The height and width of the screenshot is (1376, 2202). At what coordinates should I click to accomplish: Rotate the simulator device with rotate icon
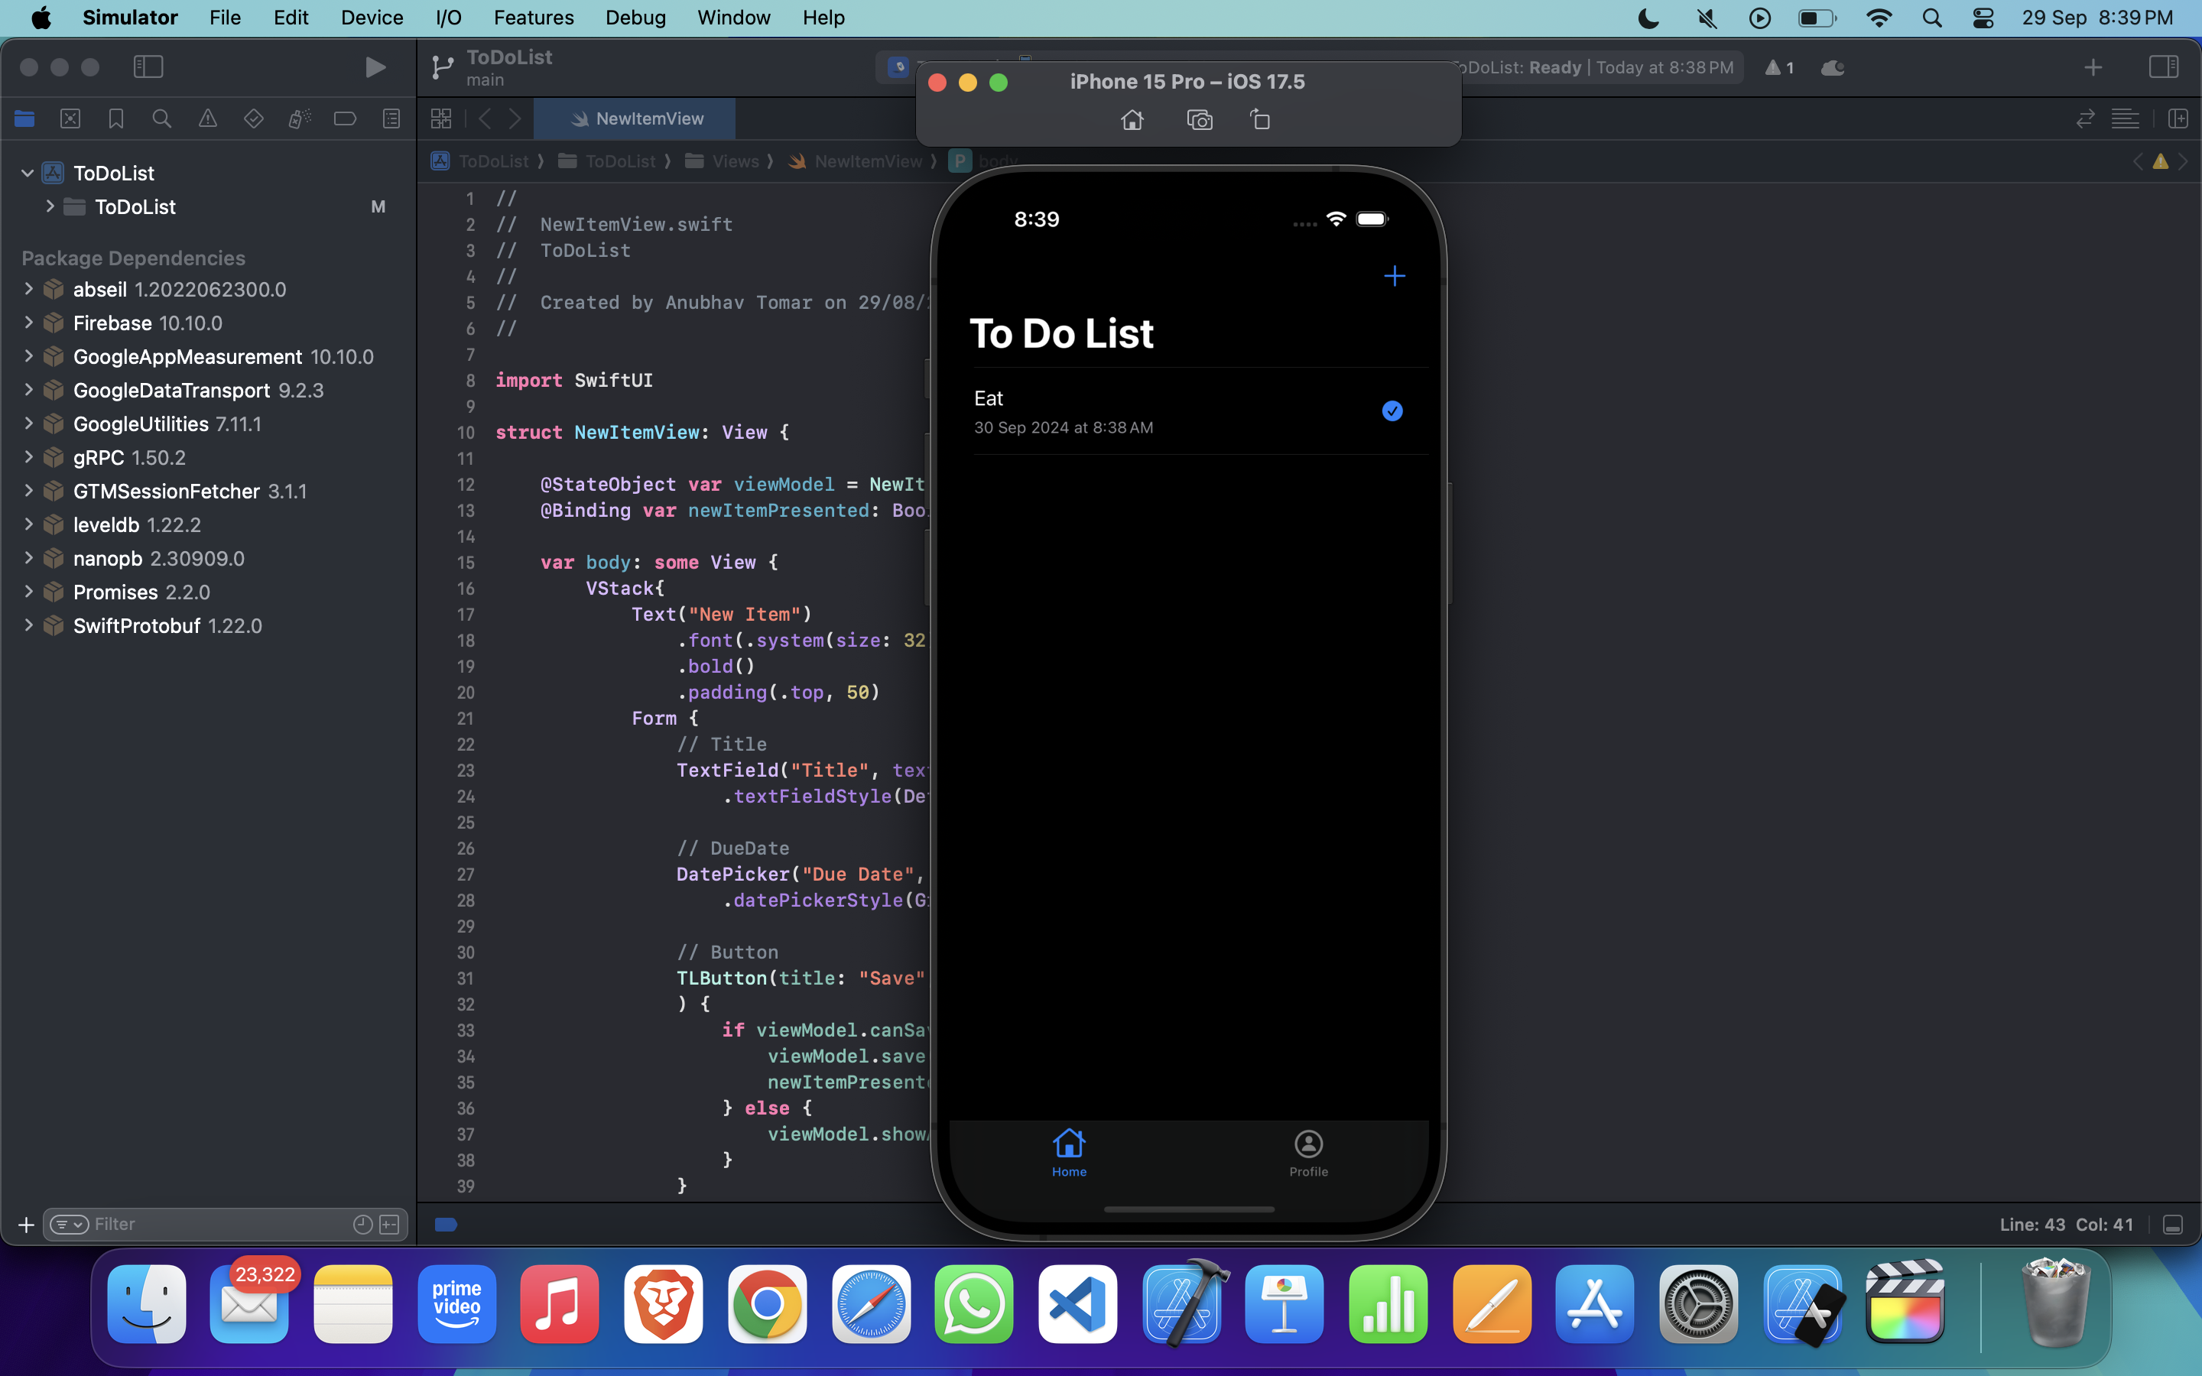[x=1260, y=120]
